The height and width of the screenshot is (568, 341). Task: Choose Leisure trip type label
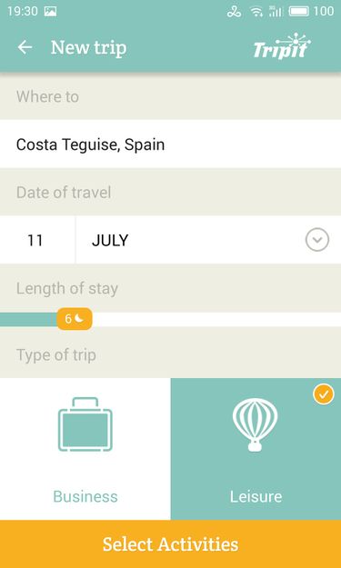pyautogui.click(x=256, y=496)
